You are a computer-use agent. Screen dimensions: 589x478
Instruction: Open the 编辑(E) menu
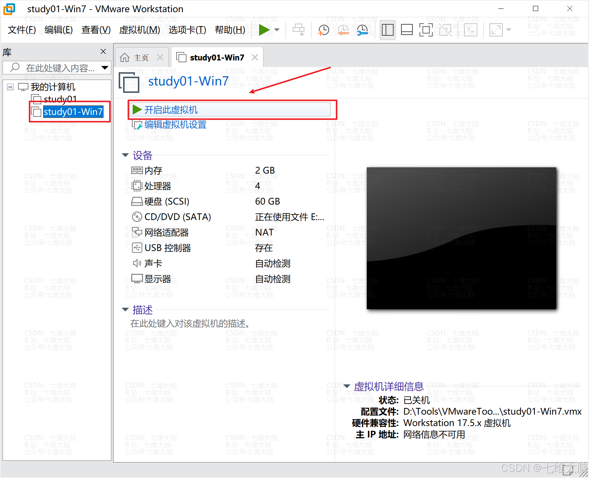(59, 30)
